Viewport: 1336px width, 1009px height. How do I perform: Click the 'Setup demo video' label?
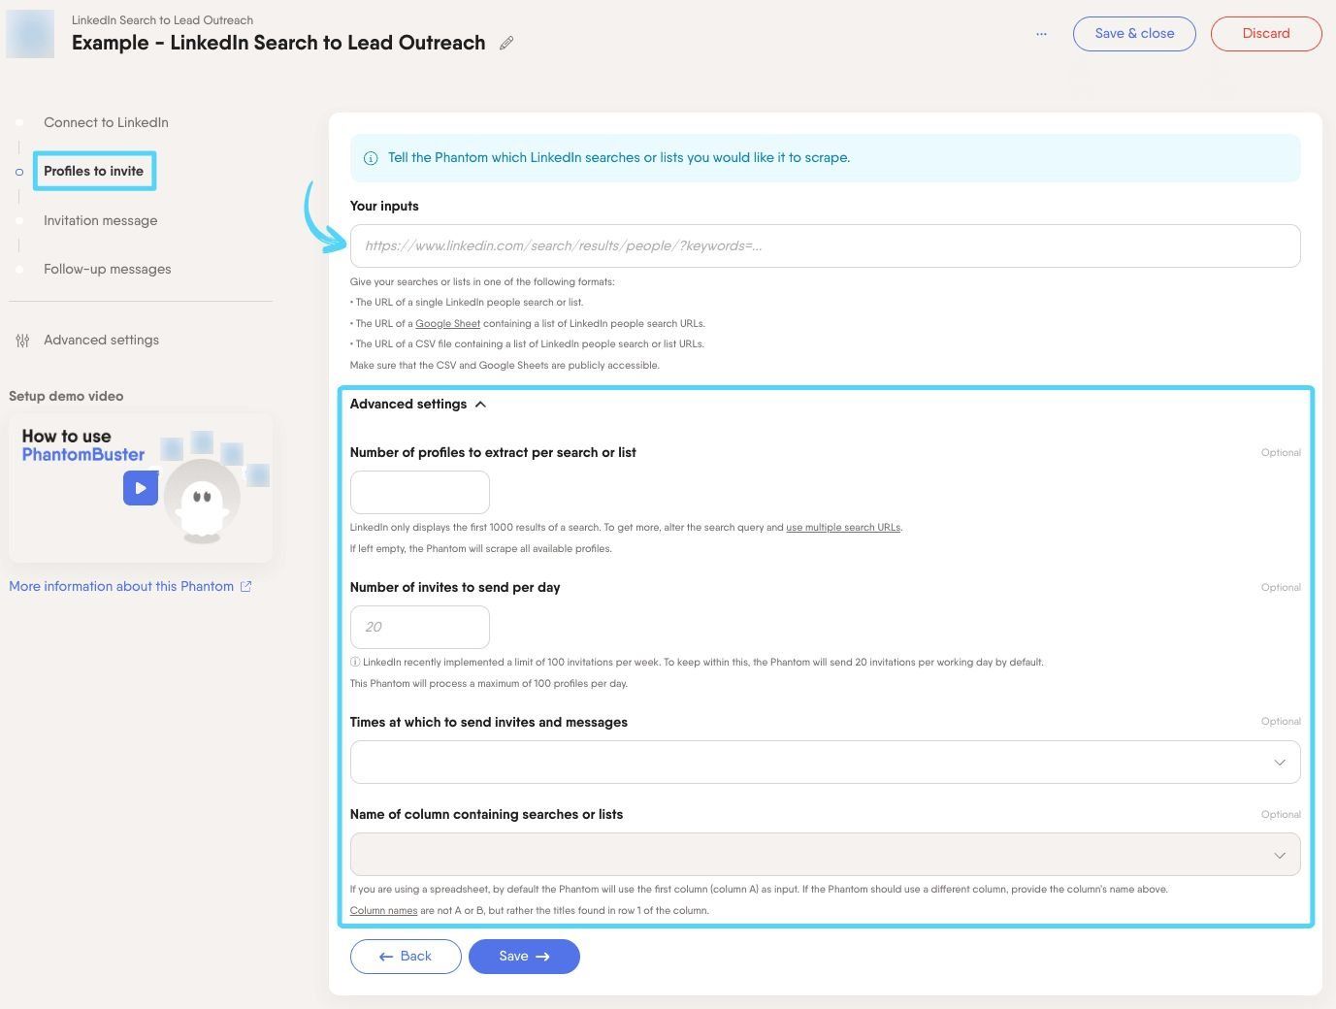point(66,396)
